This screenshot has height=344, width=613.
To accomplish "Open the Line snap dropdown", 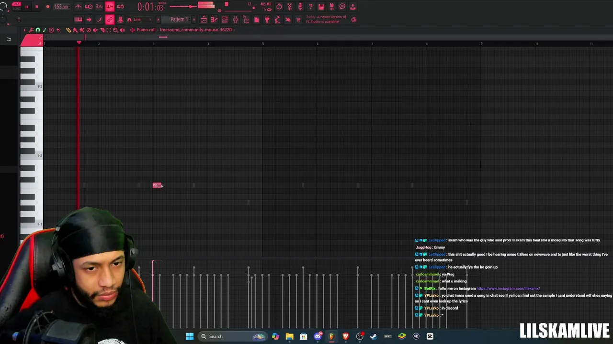I will click(142, 20).
